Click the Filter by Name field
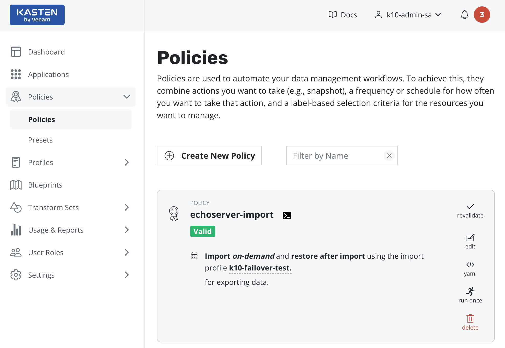Image resolution: width=505 pixels, height=348 pixels. click(x=335, y=156)
